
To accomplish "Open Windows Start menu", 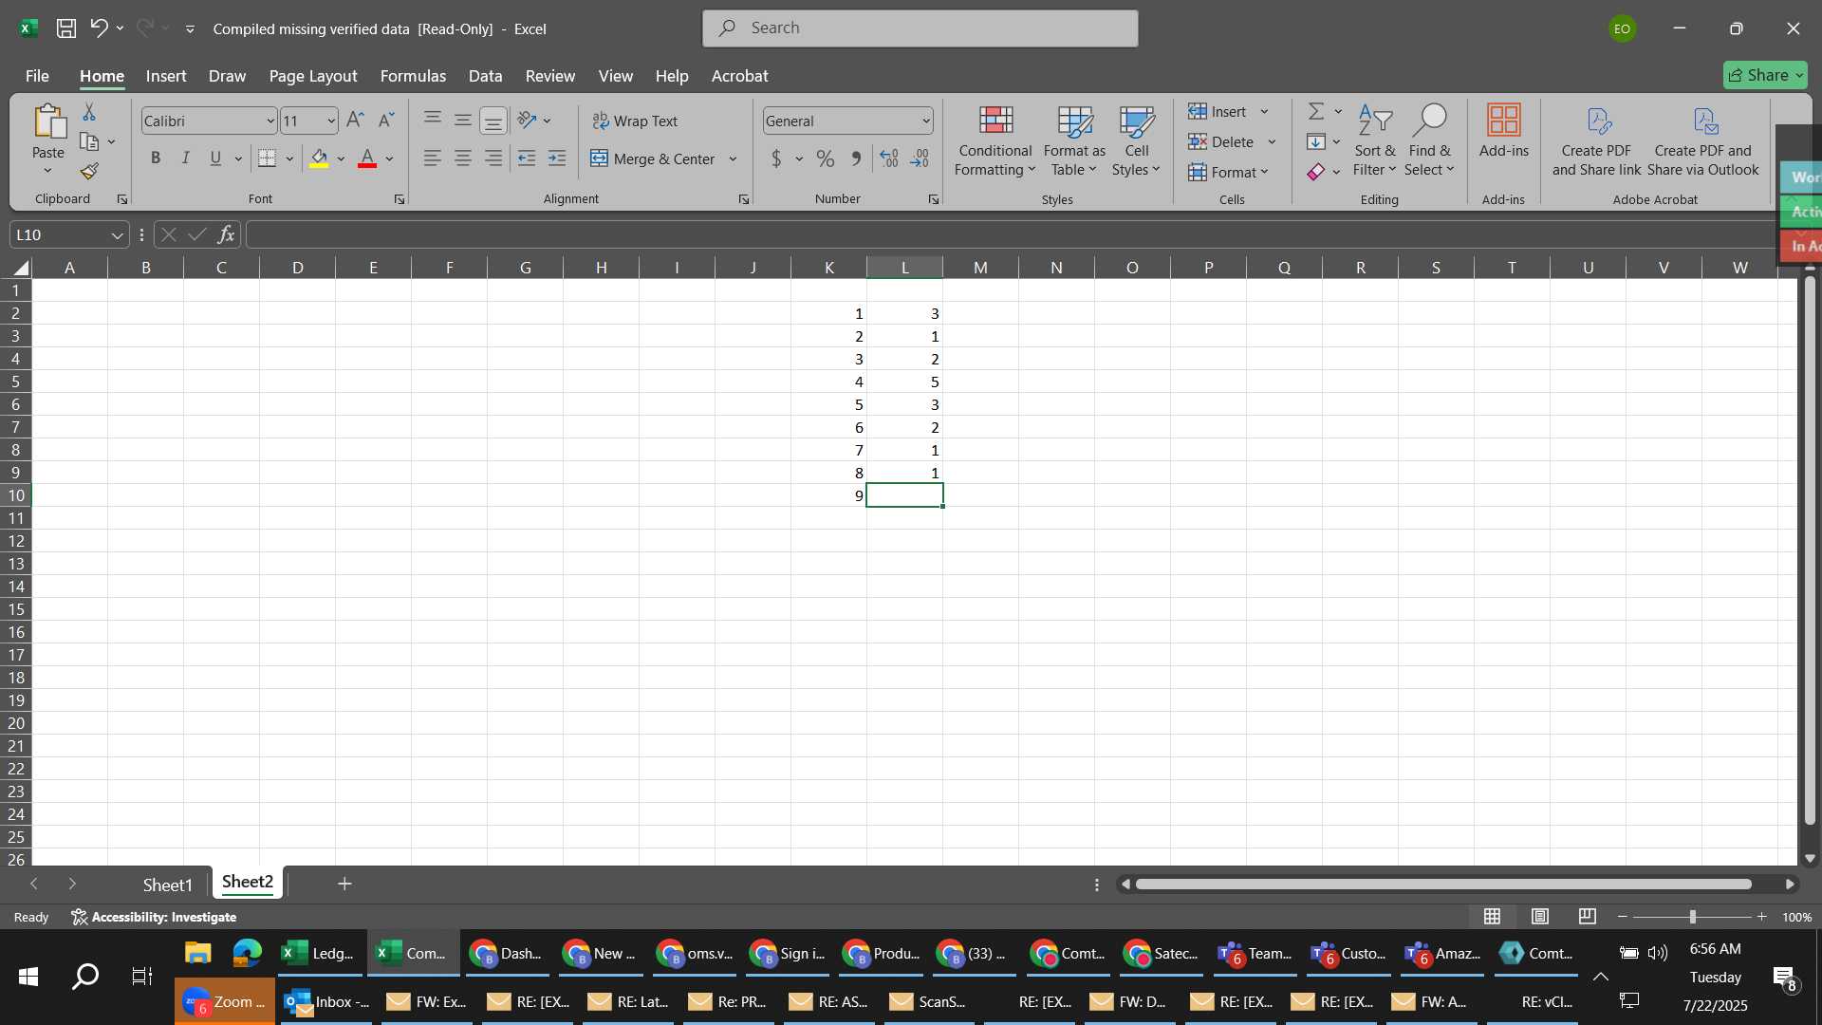I will (x=28, y=977).
